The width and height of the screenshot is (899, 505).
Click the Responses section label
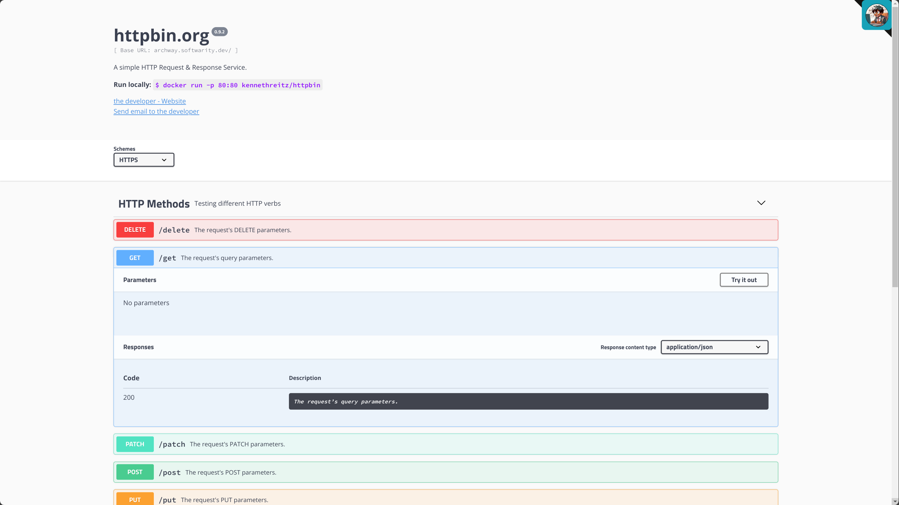point(138,347)
